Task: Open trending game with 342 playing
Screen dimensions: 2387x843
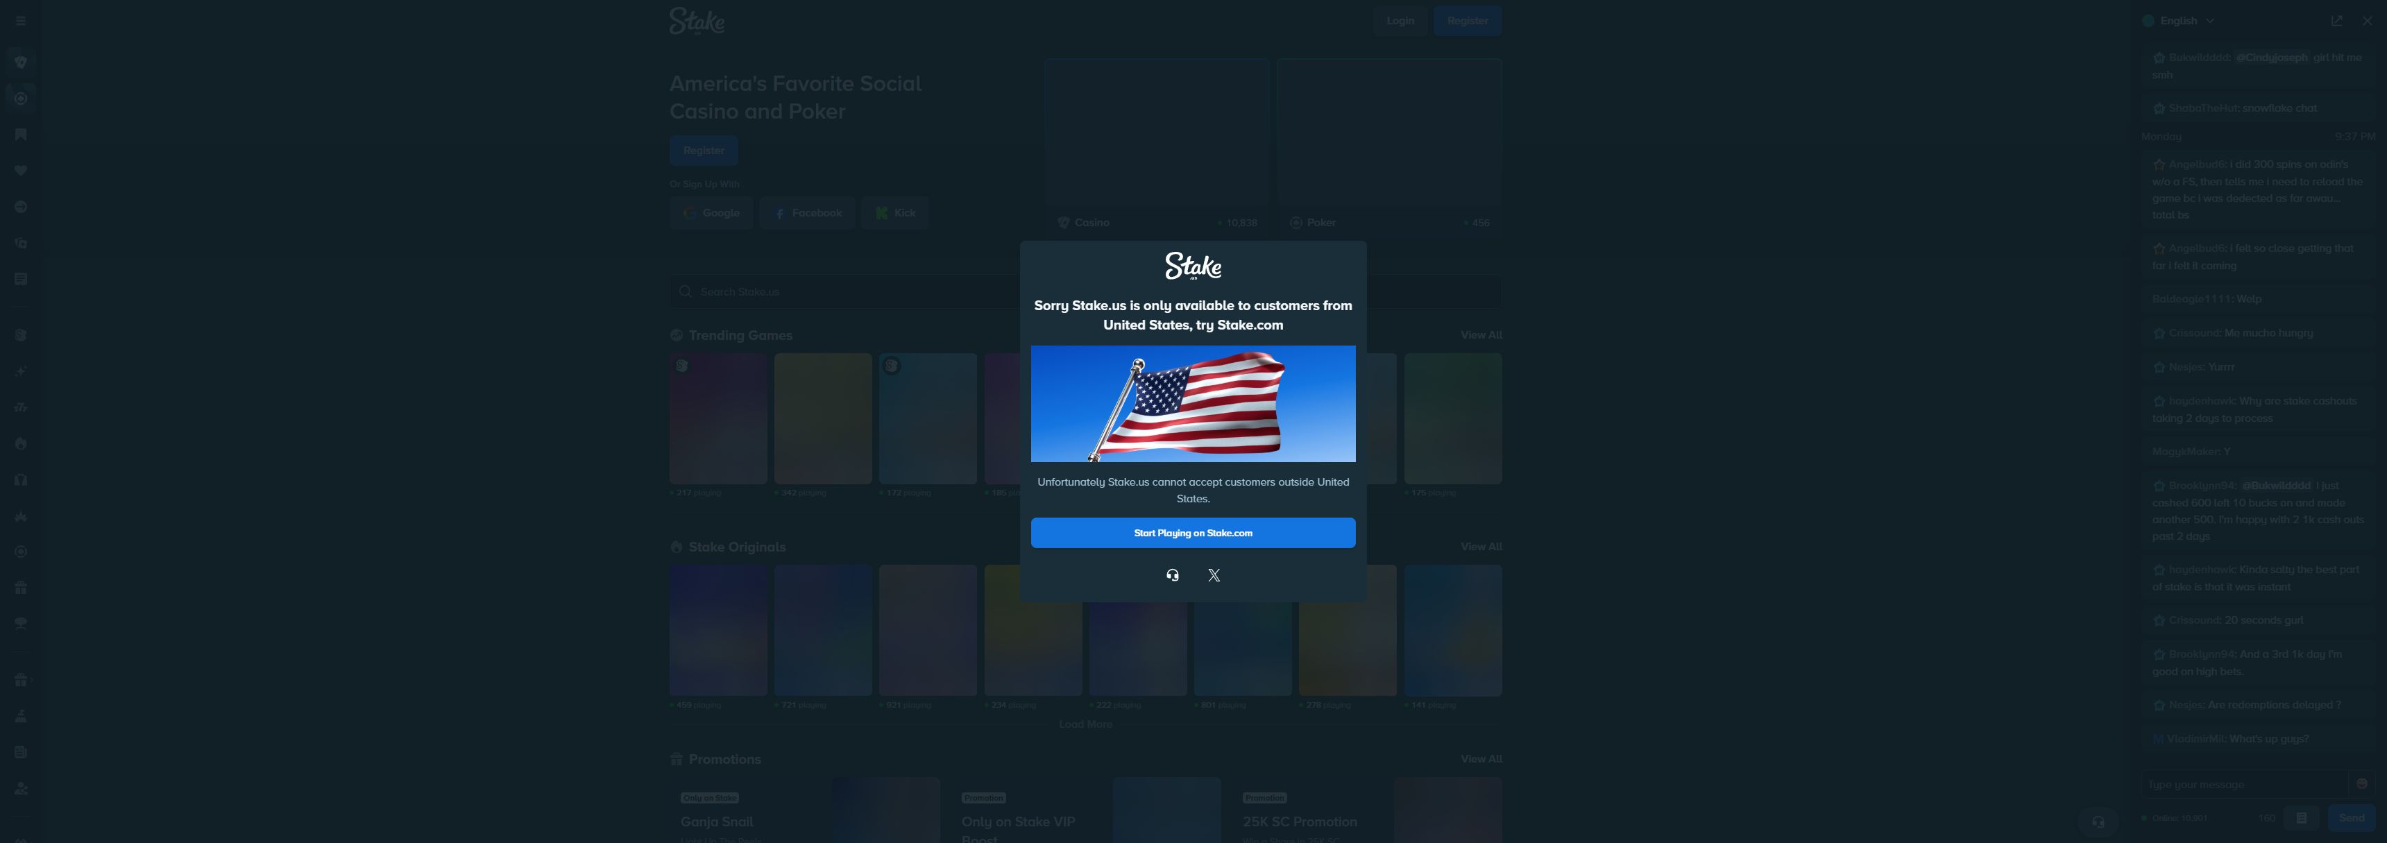Action: coord(823,418)
